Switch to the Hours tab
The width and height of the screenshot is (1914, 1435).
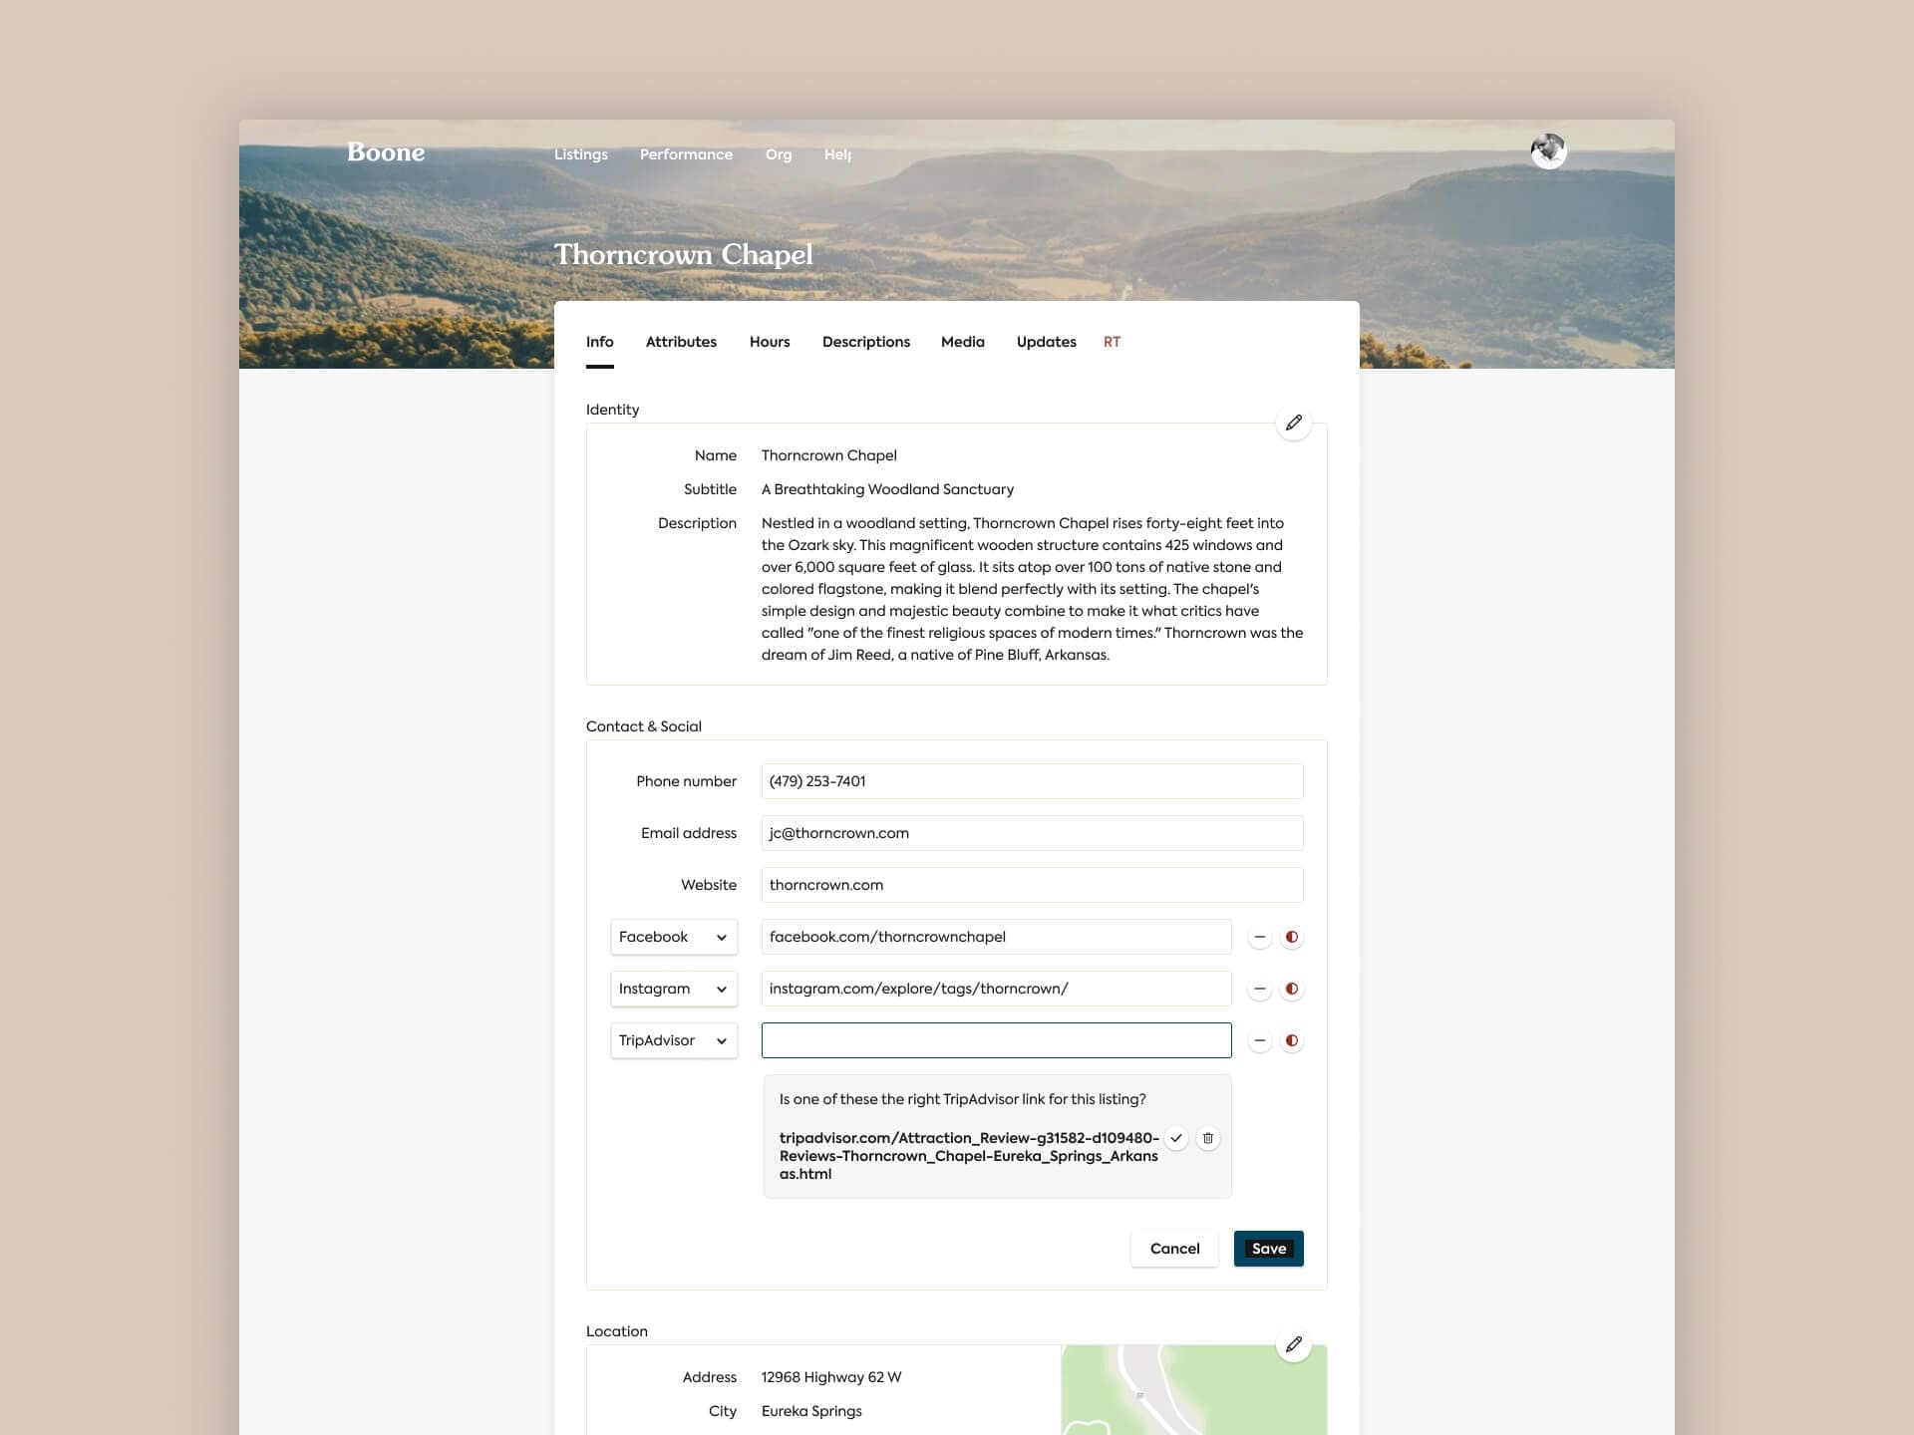pos(770,342)
